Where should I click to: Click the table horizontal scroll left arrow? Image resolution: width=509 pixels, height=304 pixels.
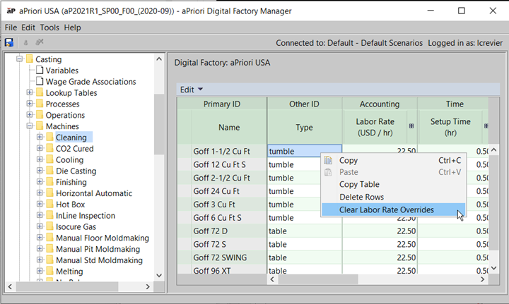(272, 279)
